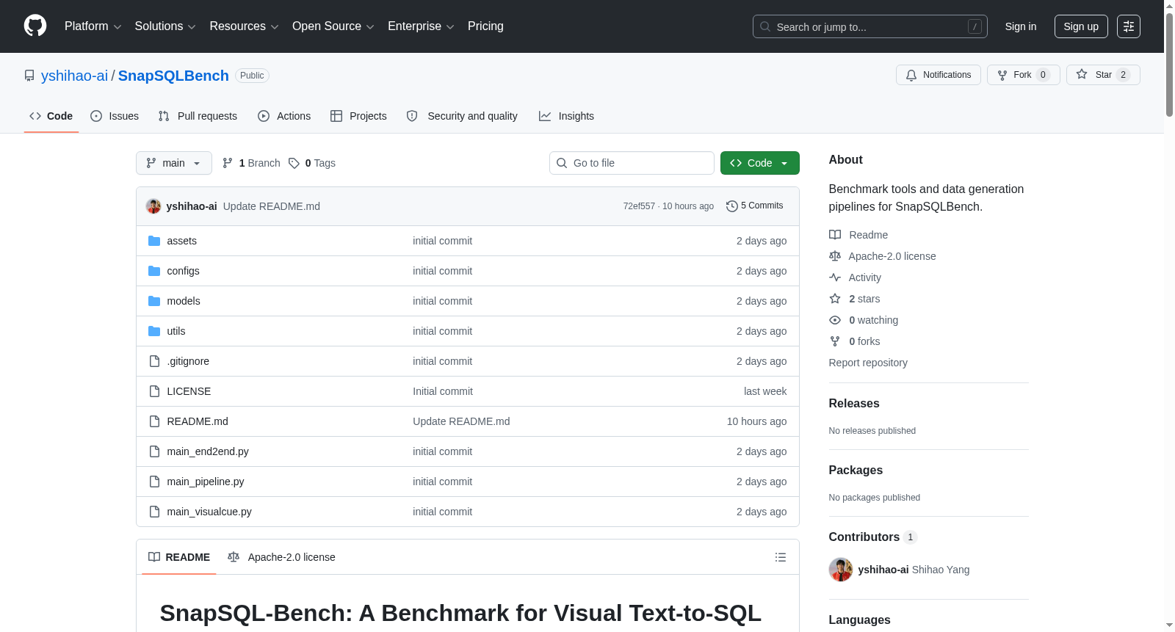
Task: Open the Insights tab
Action: pyautogui.click(x=566, y=116)
